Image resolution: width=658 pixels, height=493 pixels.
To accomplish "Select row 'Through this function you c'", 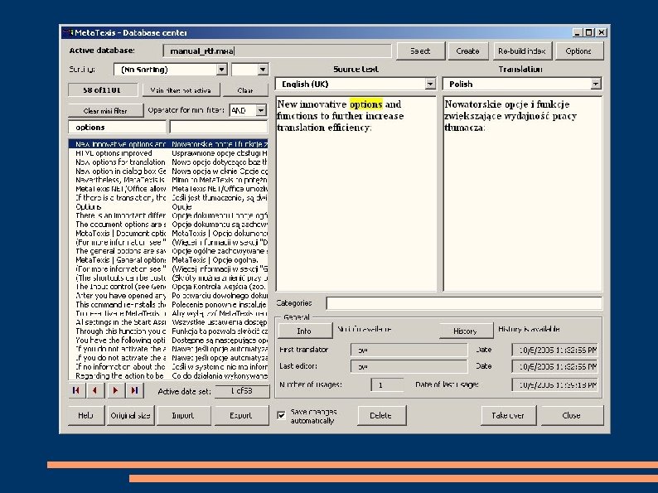I will (168, 331).
